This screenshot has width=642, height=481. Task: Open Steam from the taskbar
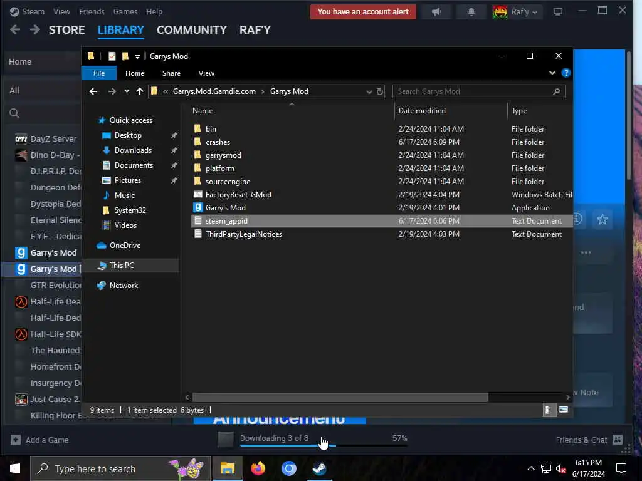coord(319,468)
